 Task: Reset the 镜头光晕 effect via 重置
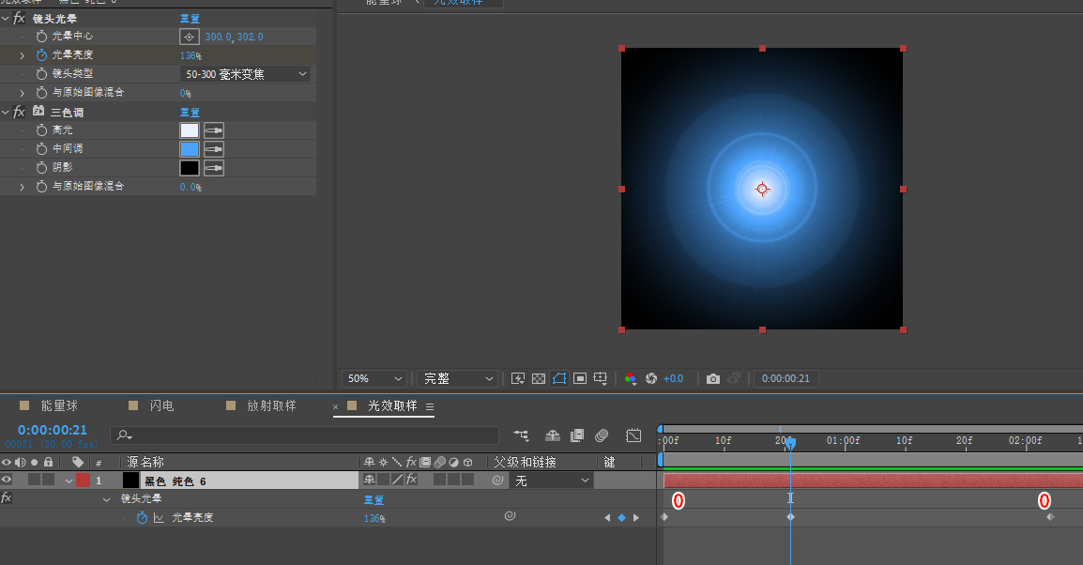pyautogui.click(x=190, y=19)
